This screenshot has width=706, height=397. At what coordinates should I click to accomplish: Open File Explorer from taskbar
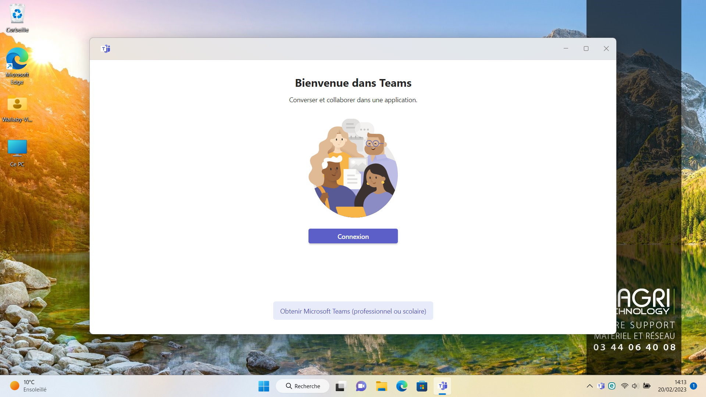point(381,386)
